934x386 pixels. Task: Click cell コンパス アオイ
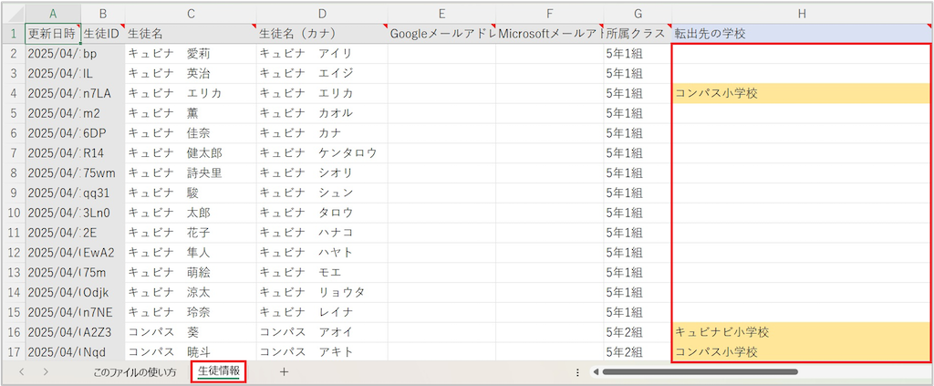(322, 332)
